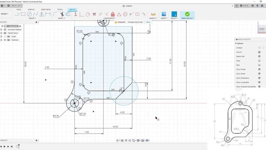Toggle the Sketch Grid checkbox
Viewport: 266px width, 150px height.
point(259,56)
